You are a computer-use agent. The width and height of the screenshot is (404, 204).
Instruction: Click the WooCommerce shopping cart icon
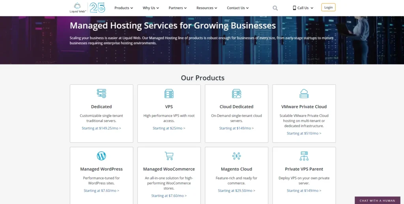click(x=169, y=156)
